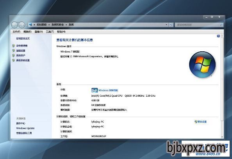Expand the arrow before 控制面板 breadcrumb
Screen dimensions: 232x159
point(34,25)
